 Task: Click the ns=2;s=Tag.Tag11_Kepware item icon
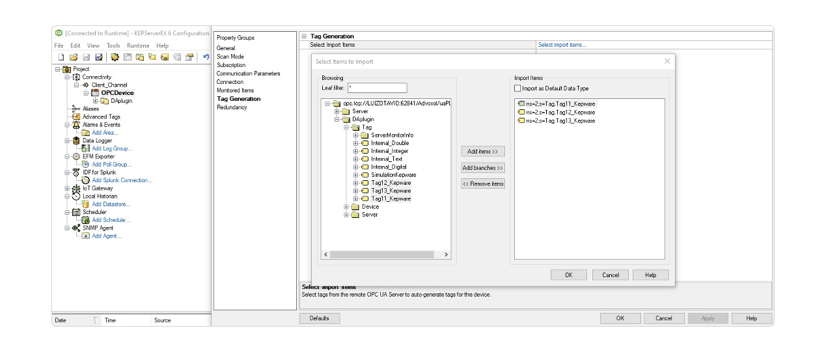pyautogui.click(x=521, y=103)
